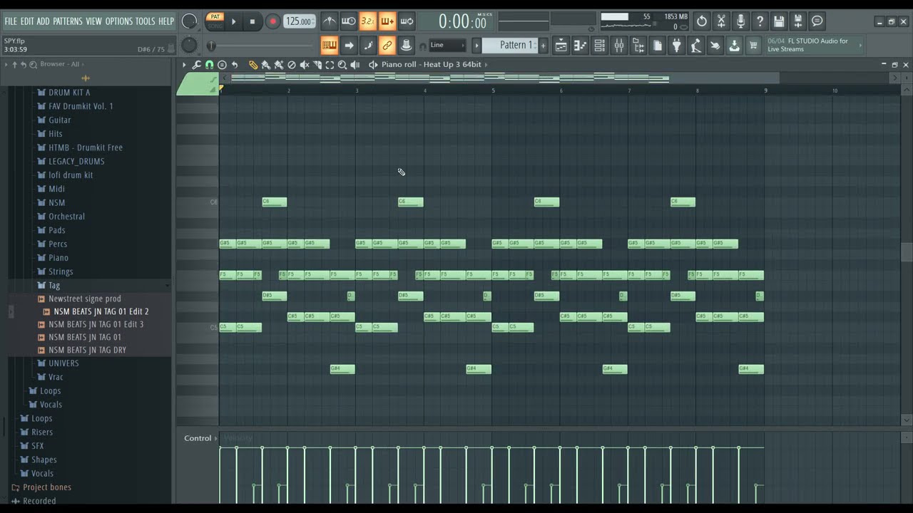
Task: Open the mixer window
Action: (619, 46)
